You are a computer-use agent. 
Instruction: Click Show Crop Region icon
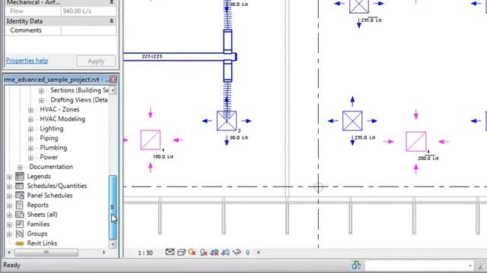coord(225,253)
